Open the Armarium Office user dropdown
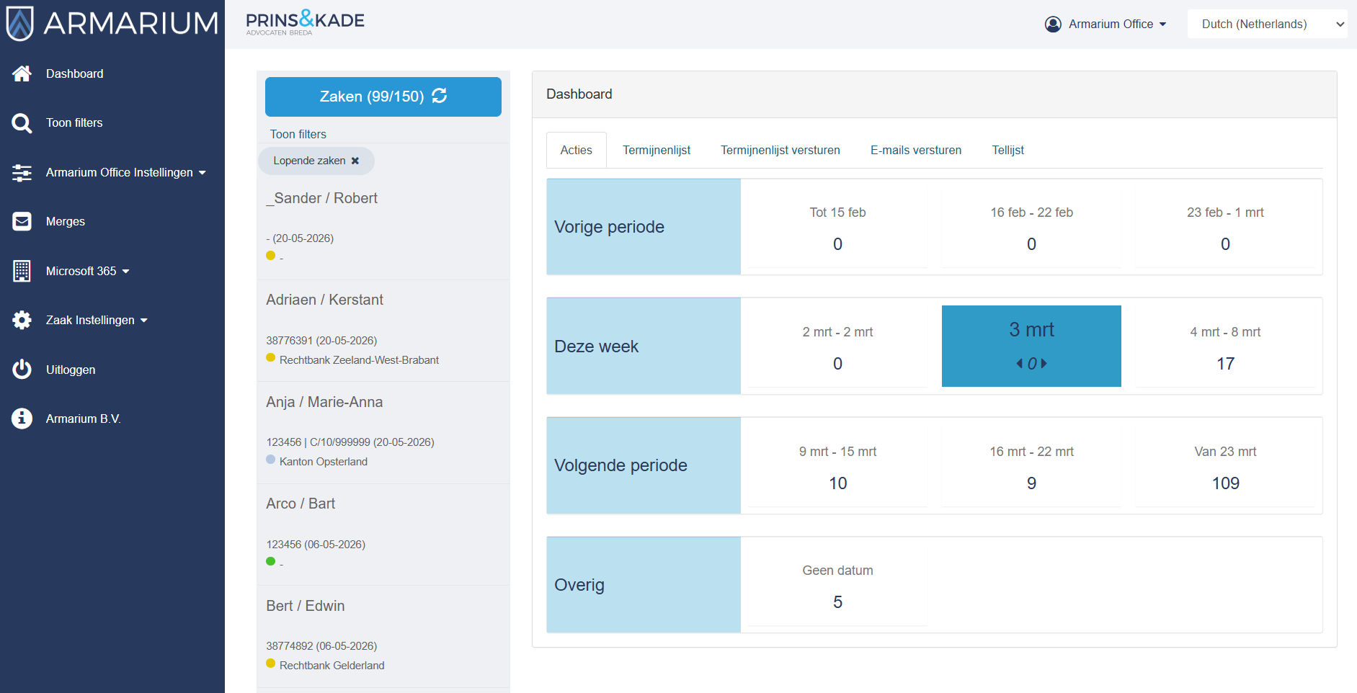This screenshot has height=693, width=1357. [1105, 24]
